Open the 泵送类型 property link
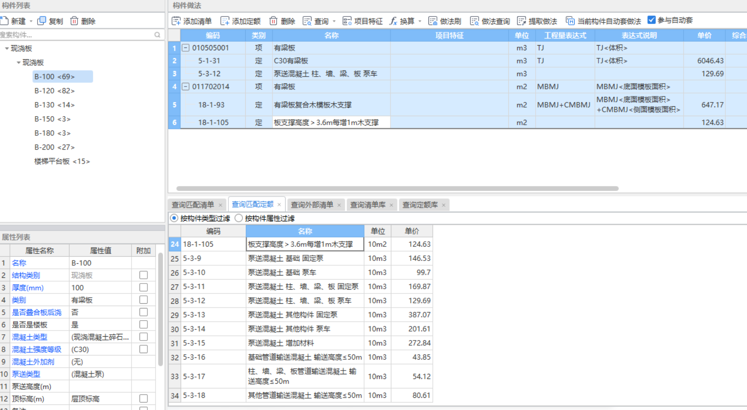 (26, 374)
